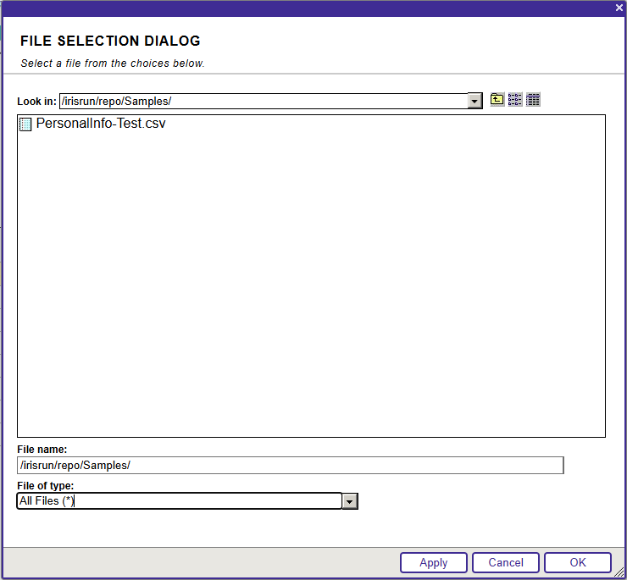This screenshot has height=580, width=627.
Task: Click the Look in path field
Action: tap(263, 102)
